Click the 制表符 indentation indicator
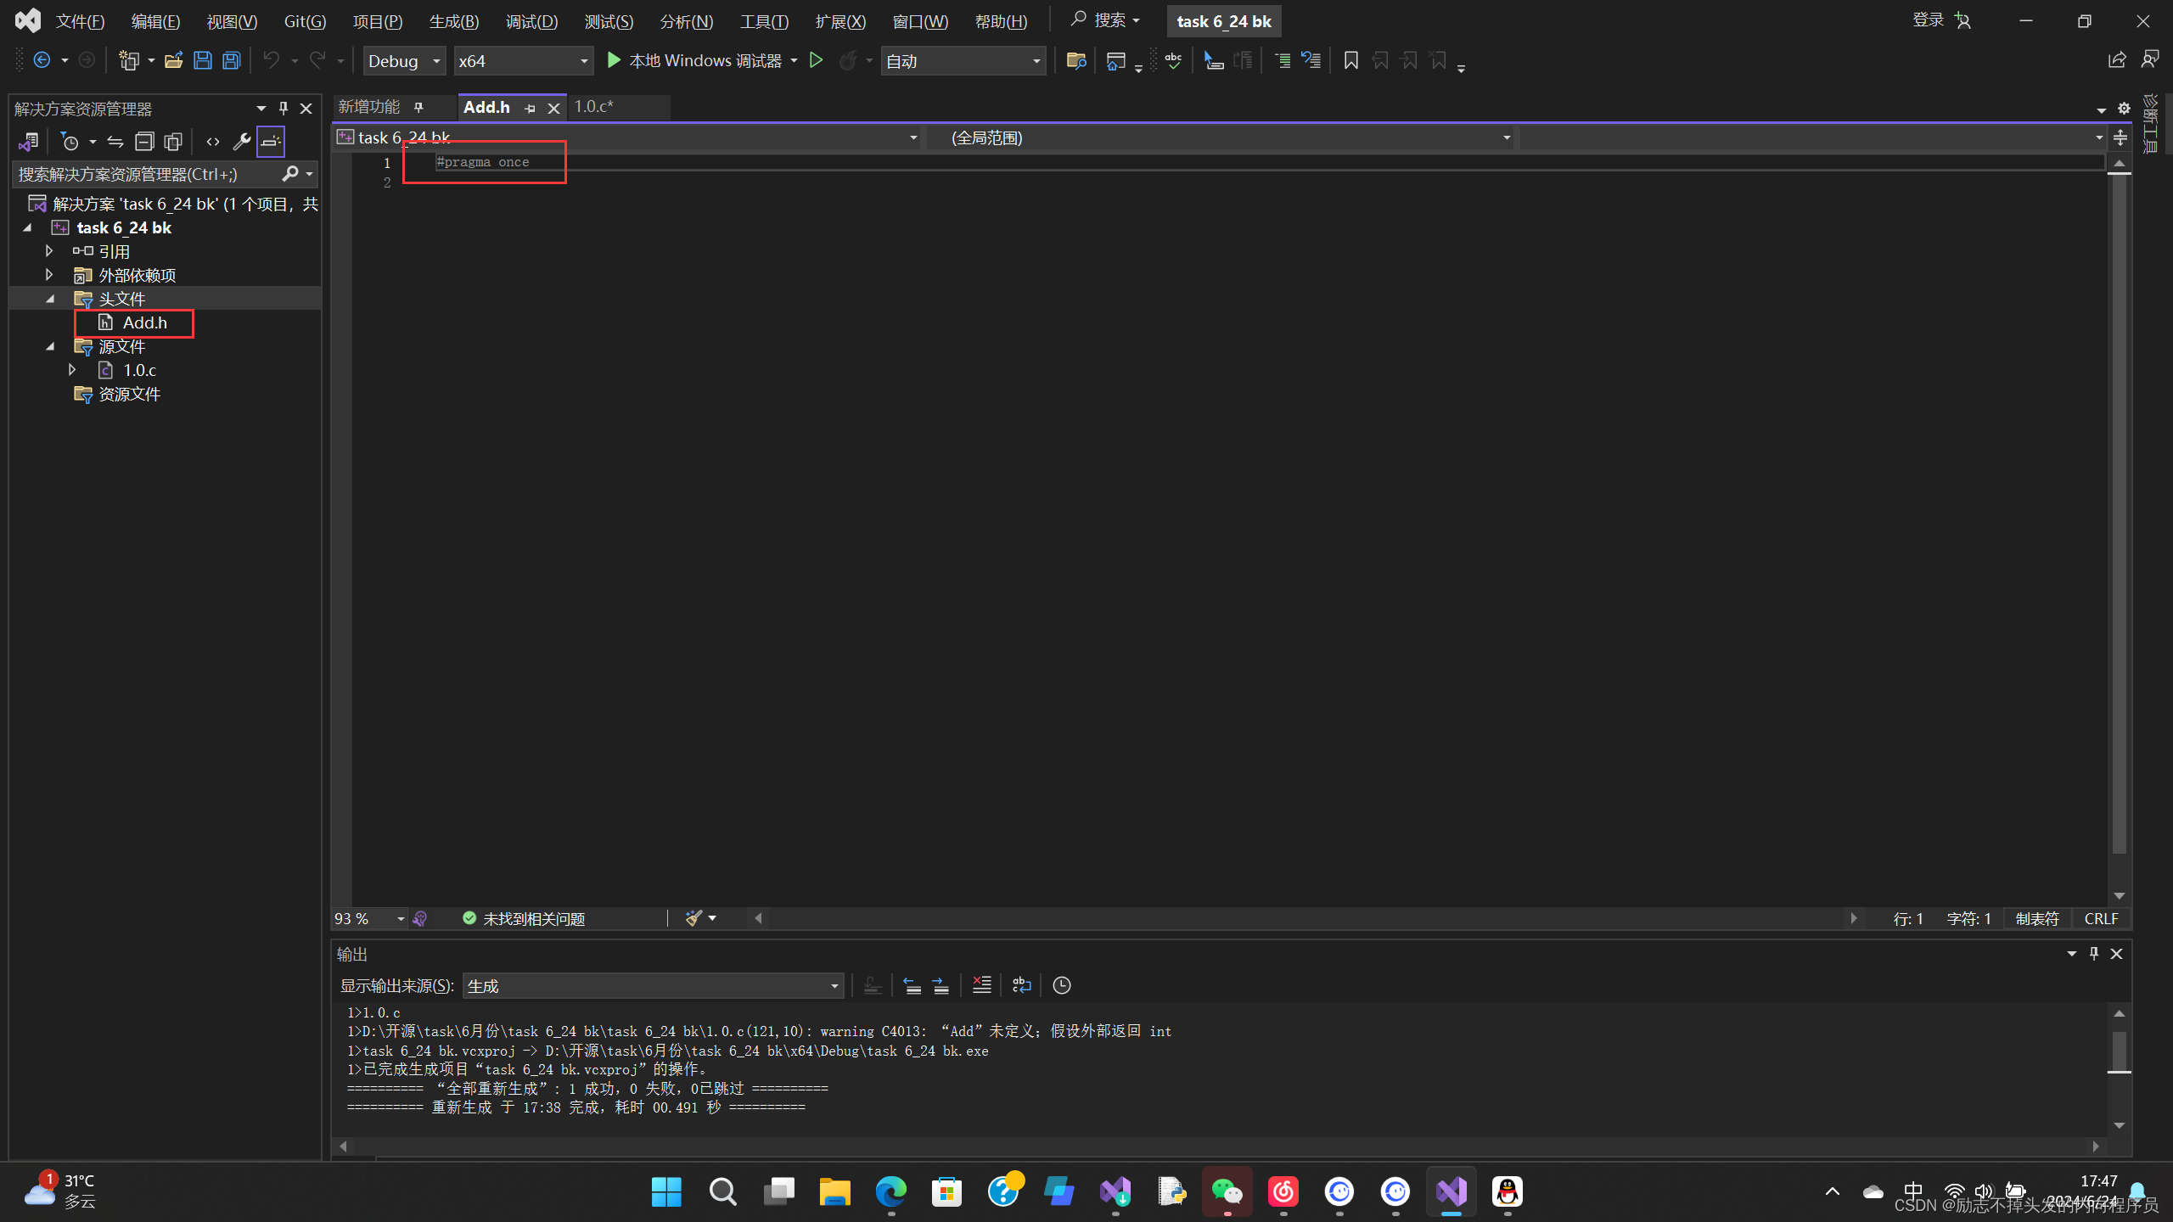The width and height of the screenshot is (2173, 1222). 2037,919
